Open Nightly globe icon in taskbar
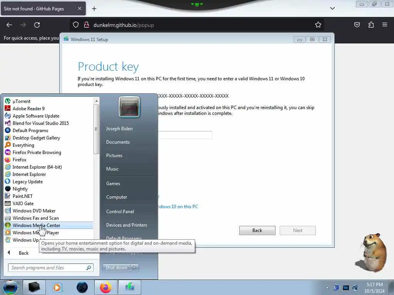This screenshot has height=295, width=394. click(x=82, y=287)
